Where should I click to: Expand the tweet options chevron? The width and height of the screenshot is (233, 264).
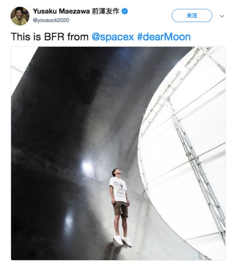click(x=222, y=16)
